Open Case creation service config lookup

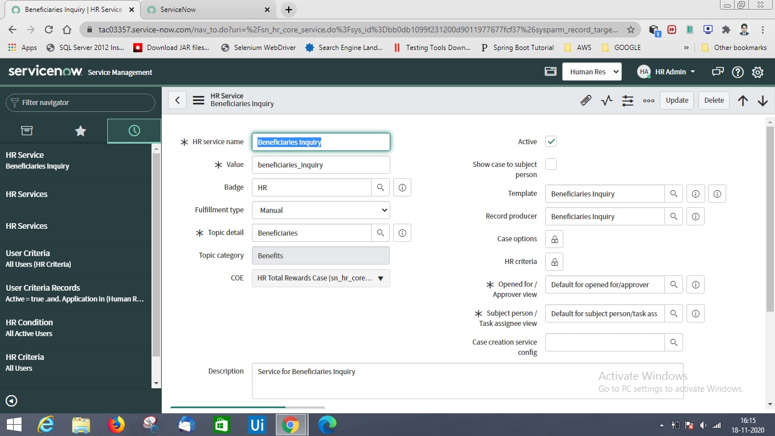[674, 342]
